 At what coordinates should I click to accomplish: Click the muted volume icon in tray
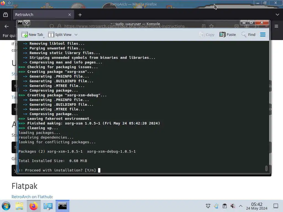233,206
